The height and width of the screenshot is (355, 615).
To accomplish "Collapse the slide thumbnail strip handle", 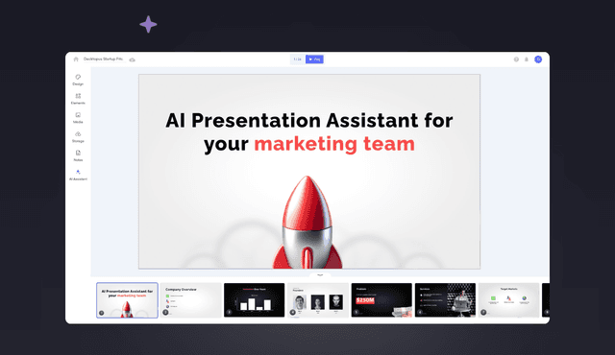I will coord(320,275).
